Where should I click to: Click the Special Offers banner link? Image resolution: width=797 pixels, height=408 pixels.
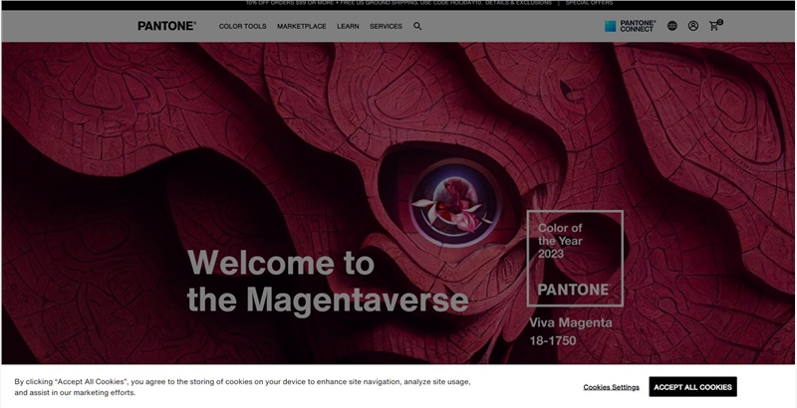589,3
